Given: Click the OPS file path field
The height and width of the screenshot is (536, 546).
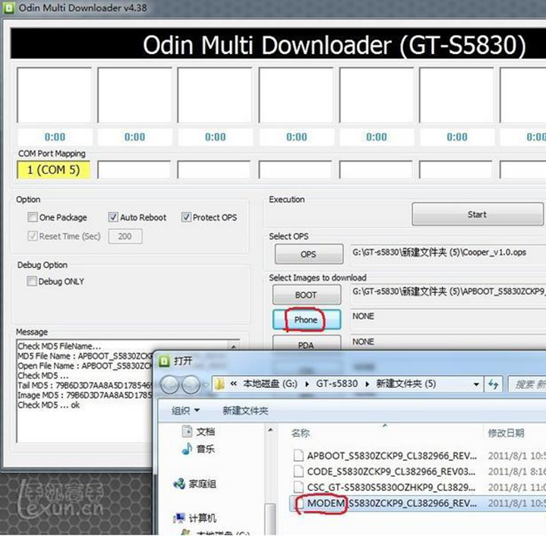Looking at the screenshot, I should (x=448, y=253).
